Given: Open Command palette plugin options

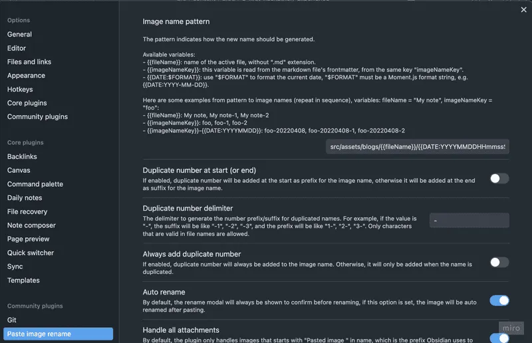Looking at the screenshot, I should [35, 184].
